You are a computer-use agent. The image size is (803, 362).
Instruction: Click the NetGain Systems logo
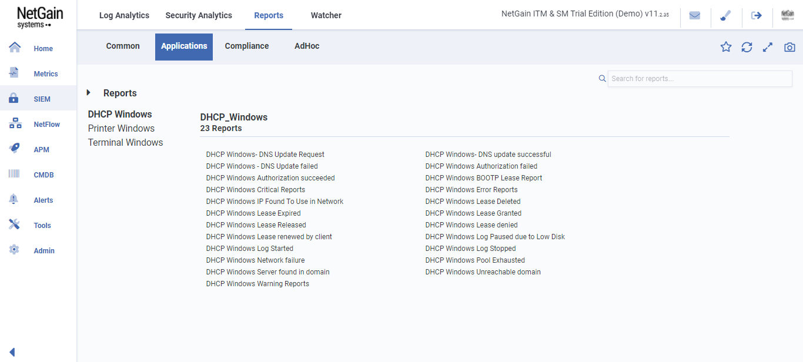tap(40, 17)
